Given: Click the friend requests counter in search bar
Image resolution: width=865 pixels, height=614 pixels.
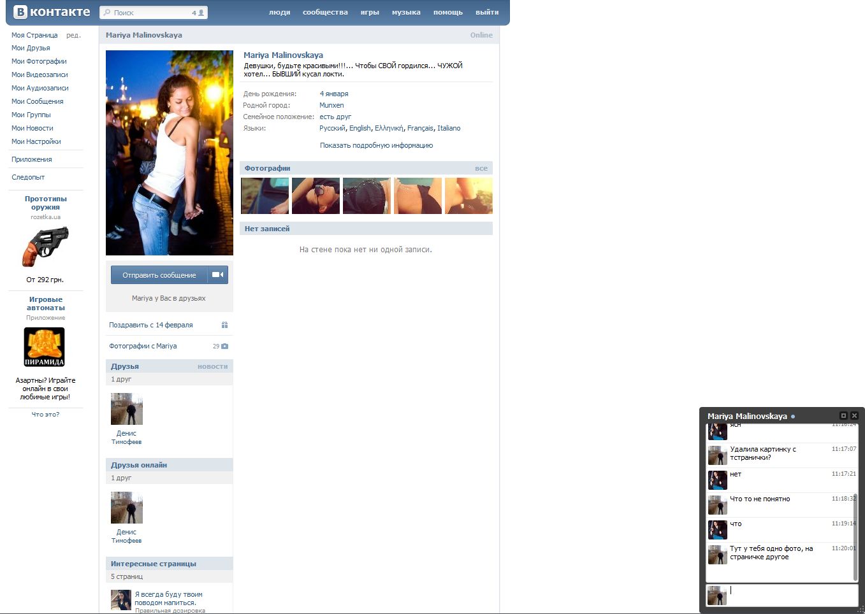Looking at the screenshot, I should pyautogui.click(x=198, y=12).
